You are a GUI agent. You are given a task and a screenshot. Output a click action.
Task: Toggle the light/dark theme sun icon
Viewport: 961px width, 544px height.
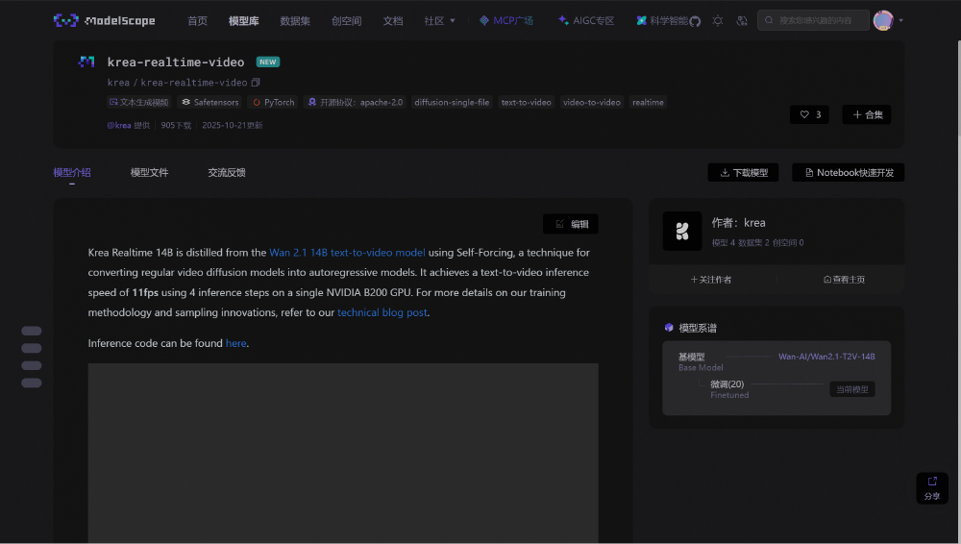point(717,20)
